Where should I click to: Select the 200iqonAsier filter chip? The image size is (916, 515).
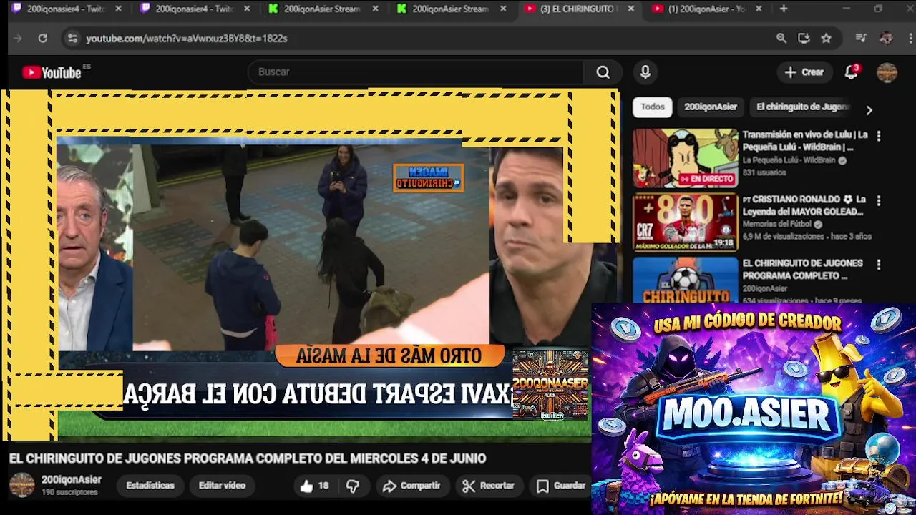click(710, 107)
